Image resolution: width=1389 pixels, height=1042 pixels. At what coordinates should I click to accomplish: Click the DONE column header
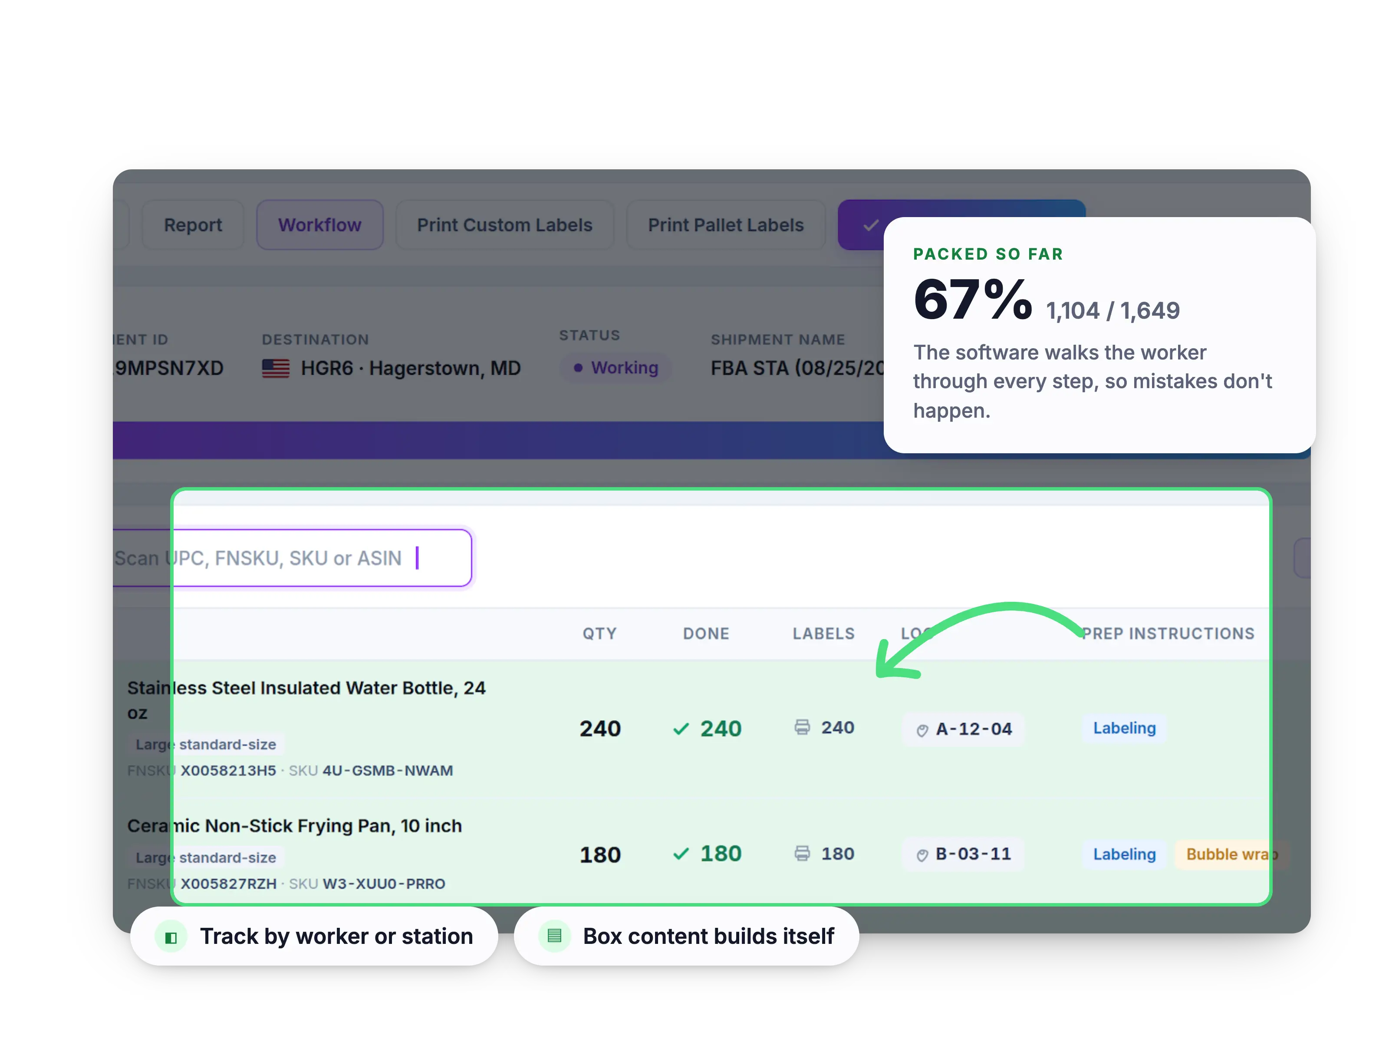[x=706, y=633]
